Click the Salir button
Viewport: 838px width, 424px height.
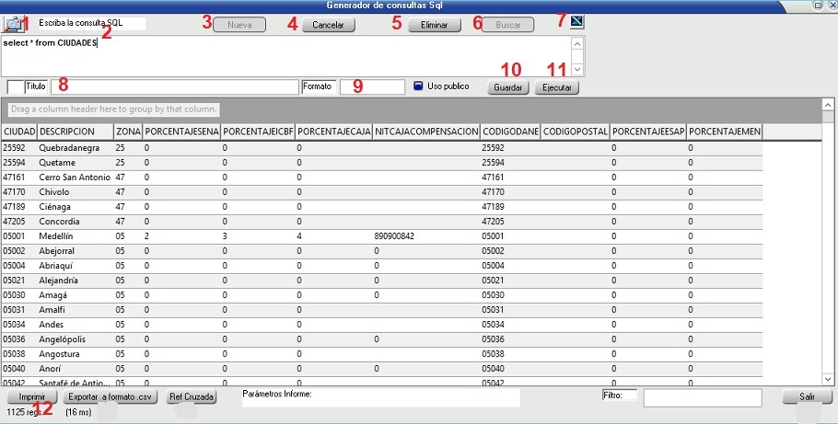tap(807, 397)
